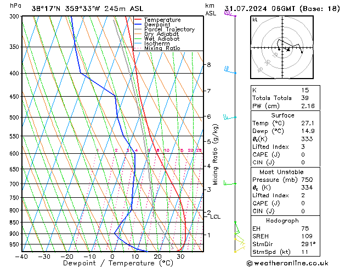
Task: Click the 'kt' unit label in hodograph
Action: tap(255, 20)
